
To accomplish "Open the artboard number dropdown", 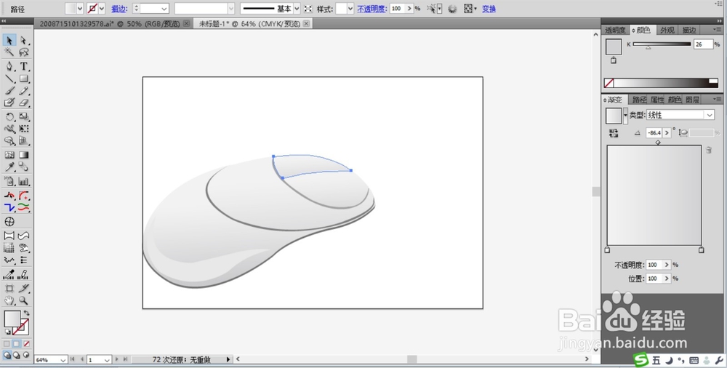I will (107, 360).
